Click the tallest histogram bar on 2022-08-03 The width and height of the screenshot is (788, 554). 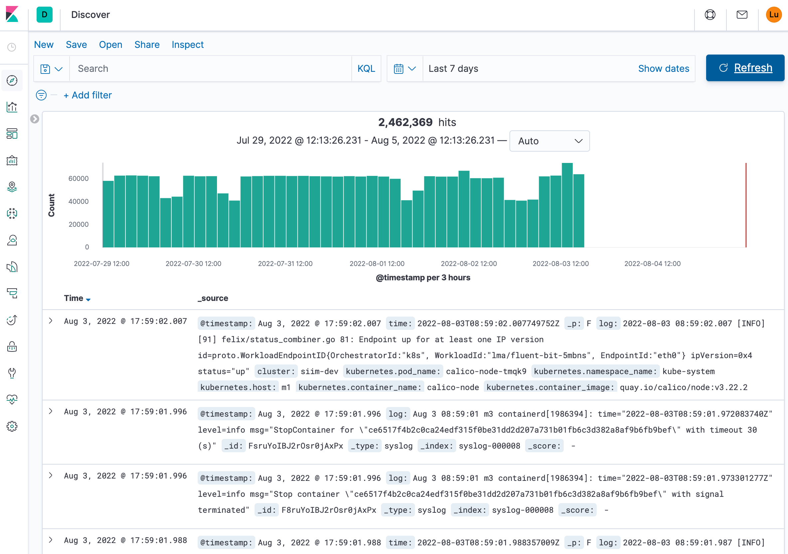[567, 205]
